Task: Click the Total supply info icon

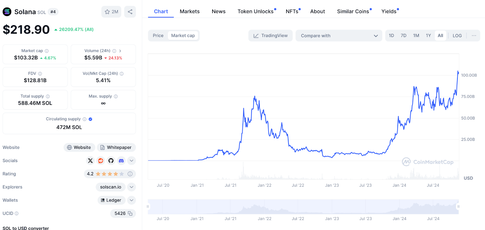Action: click(48, 96)
